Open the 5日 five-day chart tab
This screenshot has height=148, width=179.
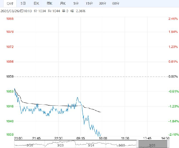pos(23,4)
